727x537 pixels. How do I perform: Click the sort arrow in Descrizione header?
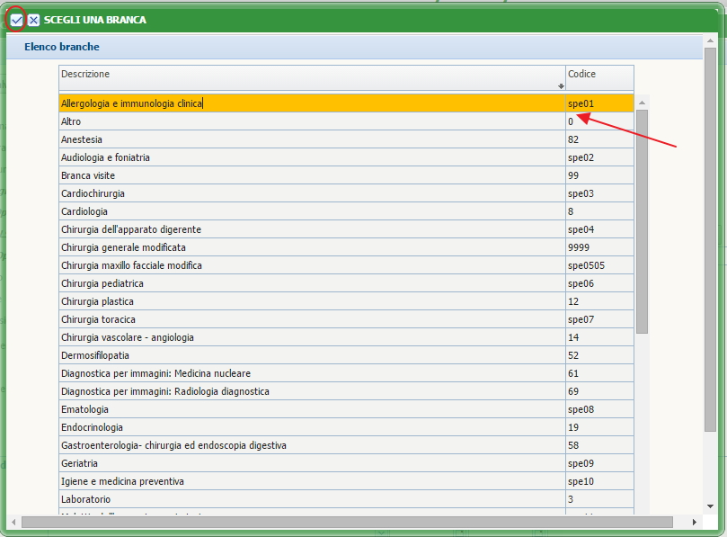coord(561,86)
